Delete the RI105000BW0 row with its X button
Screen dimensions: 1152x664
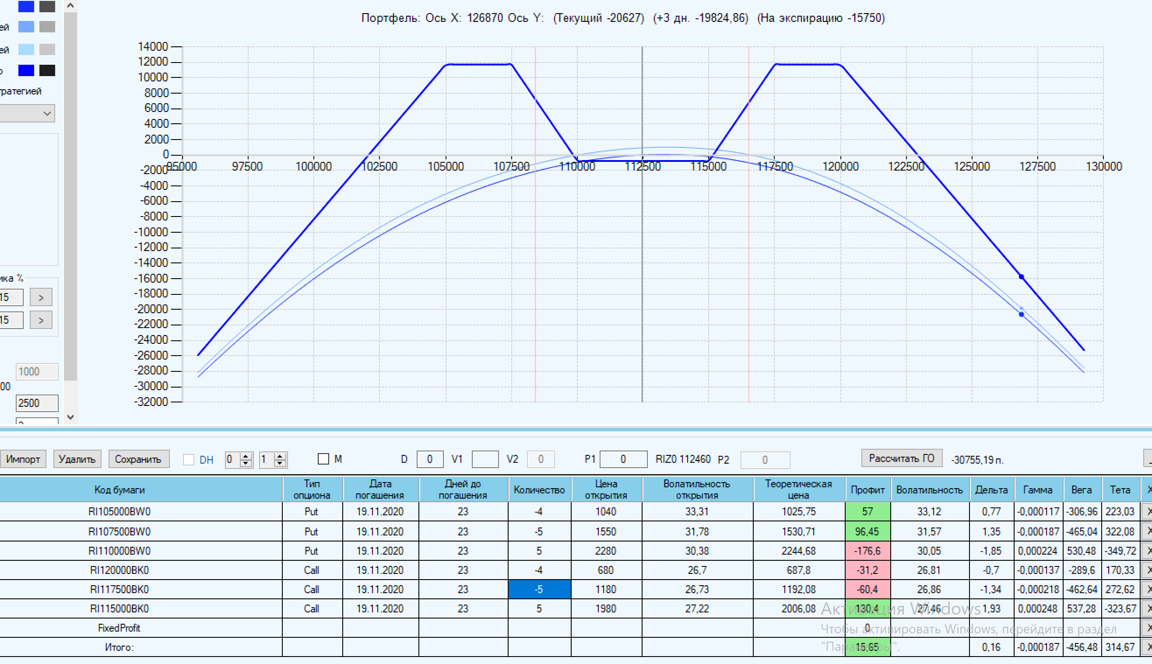[x=1148, y=512]
